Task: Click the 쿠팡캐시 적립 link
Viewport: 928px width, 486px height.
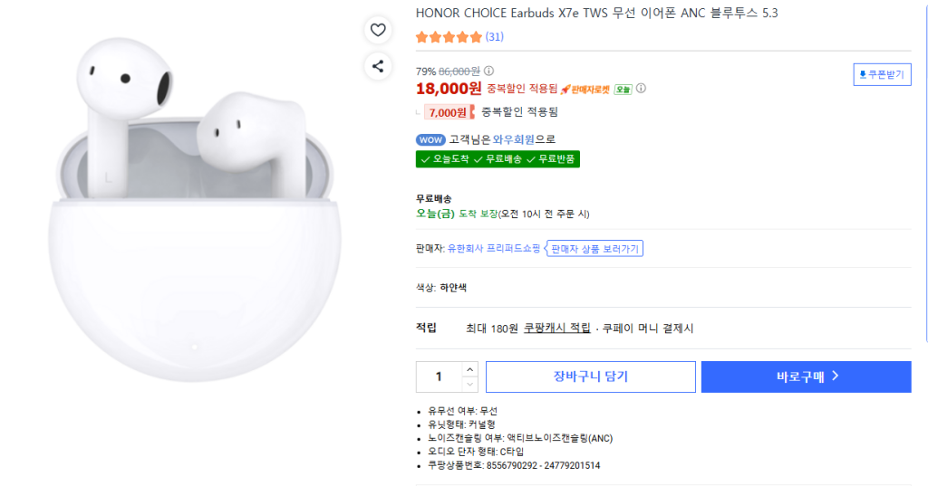Action: click(x=556, y=328)
